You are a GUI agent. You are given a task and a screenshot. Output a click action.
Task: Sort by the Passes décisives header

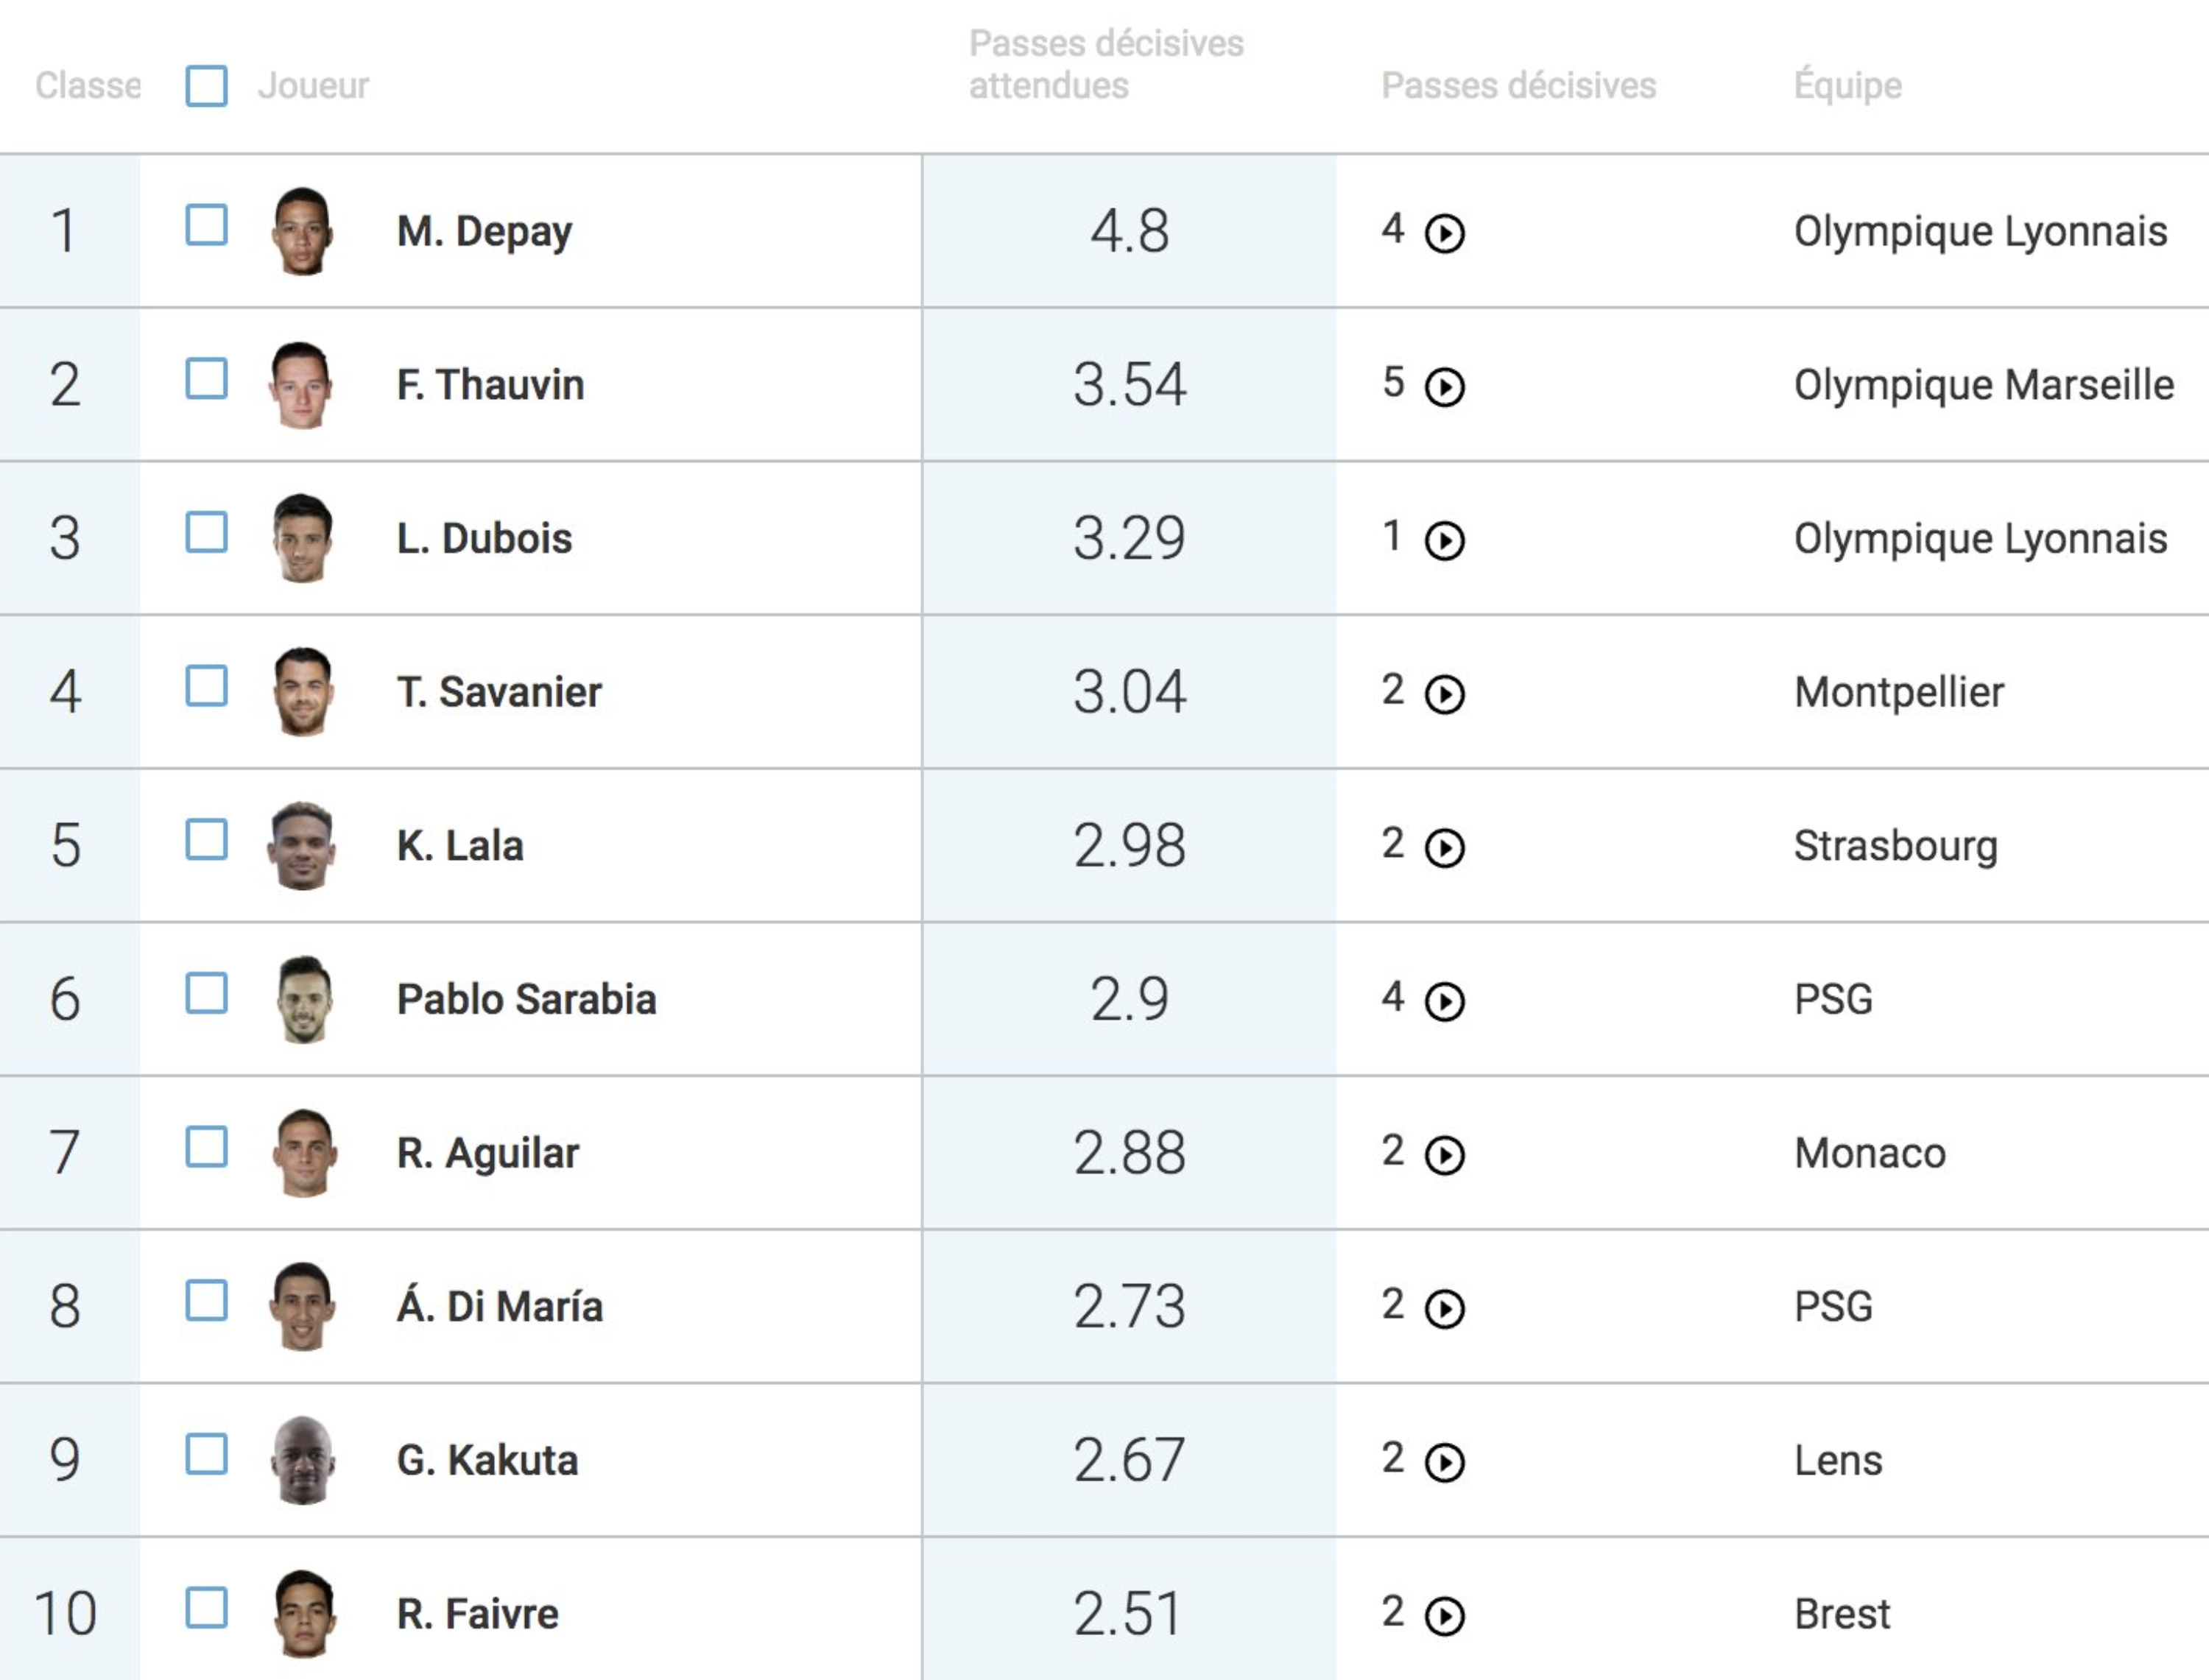[1518, 86]
